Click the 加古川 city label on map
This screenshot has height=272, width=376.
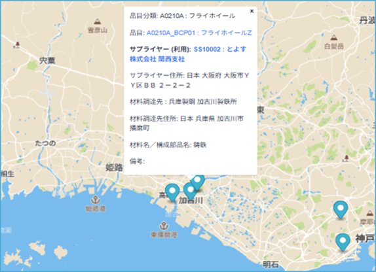pos(191,201)
